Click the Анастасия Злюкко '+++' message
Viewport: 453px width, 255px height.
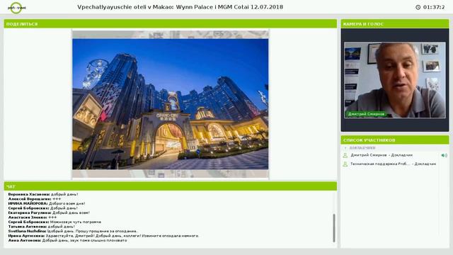coord(33,217)
